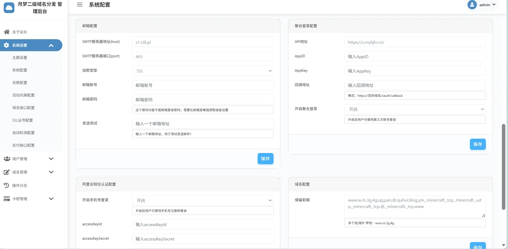Focus the 邮箱密码 input
This screenshot has height=249, width=508.
point(203,100)
